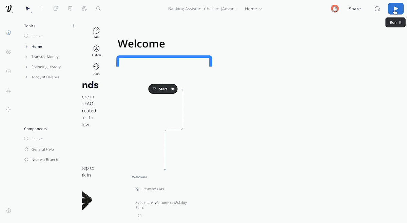Click the Topics section header

(30, 26)
